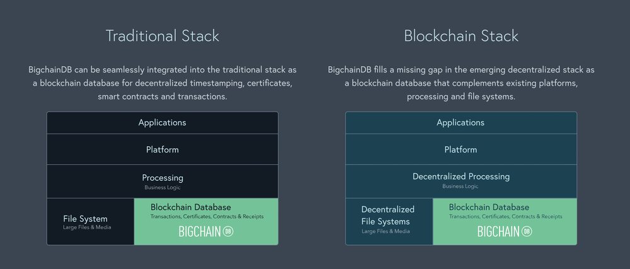Image resolution: width=630 pixels, height=269 pixels.
Task: Click the Blockchain Stack description paragraph
Action: 461,83
